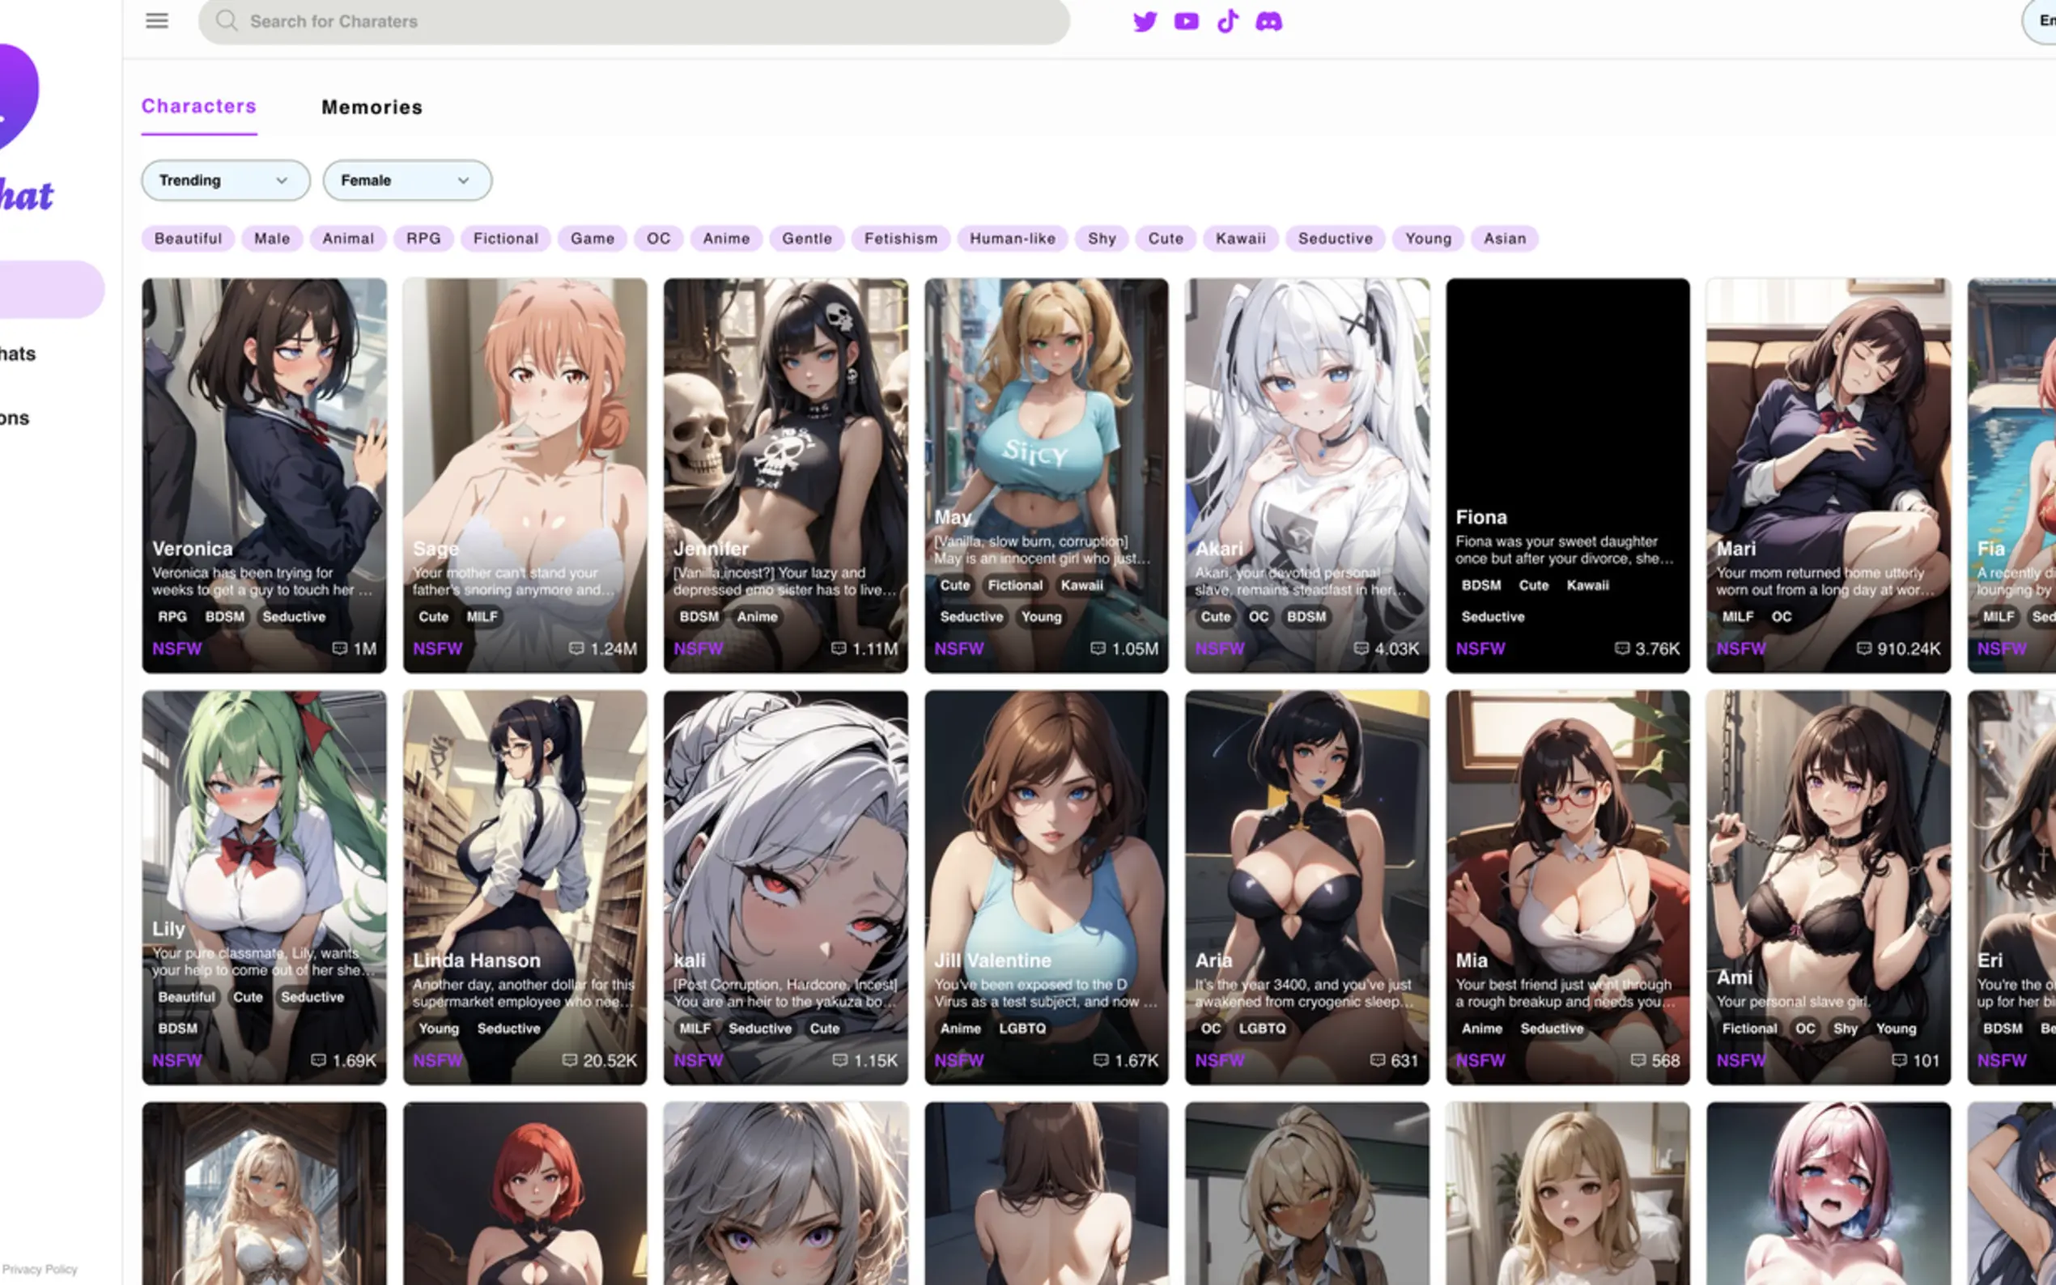The image size is (2056, 1285).
Task: Toggle the Game tag filter
Action: [593, 239]
